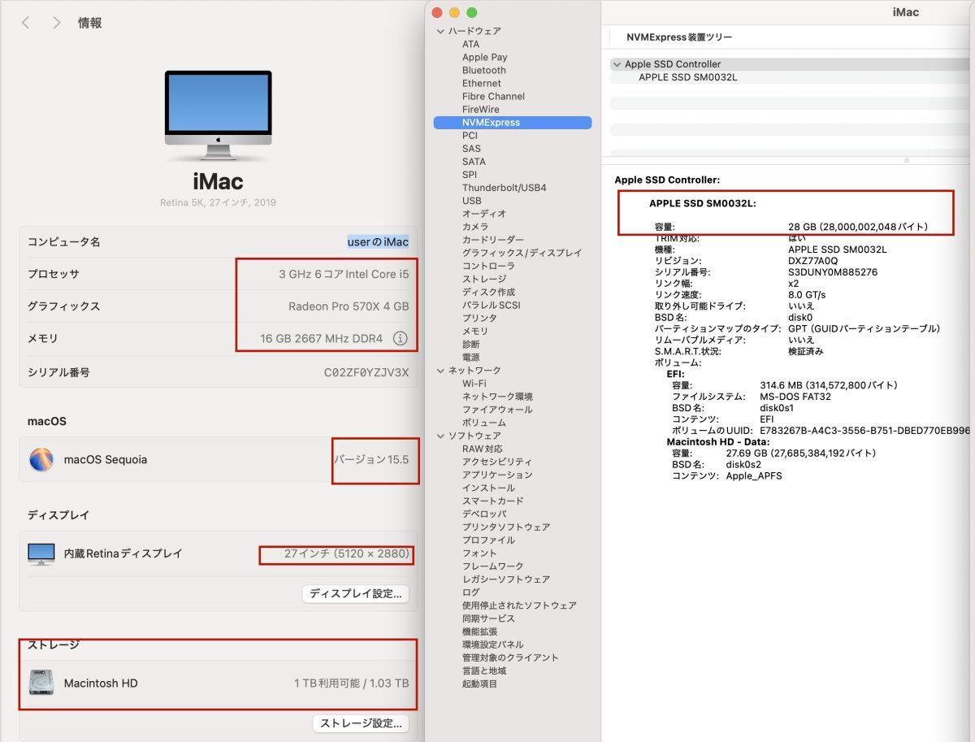Go forward with the right chevron
975x742 pixels.
pyautogui.click(x=56, y=23)
